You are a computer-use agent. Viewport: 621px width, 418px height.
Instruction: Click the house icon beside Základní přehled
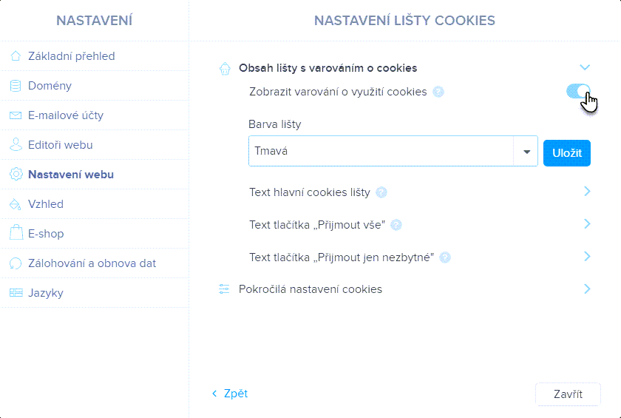(x=16, y=56)
